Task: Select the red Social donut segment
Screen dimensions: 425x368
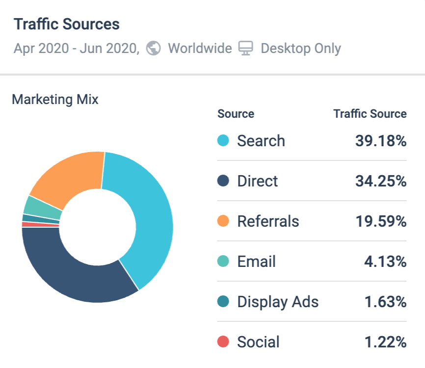Action: point(40,225)
